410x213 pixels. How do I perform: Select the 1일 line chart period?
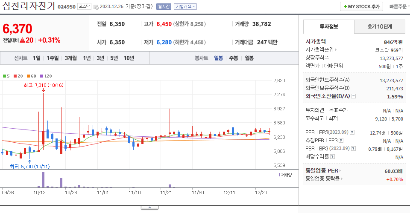click(37, 58)
